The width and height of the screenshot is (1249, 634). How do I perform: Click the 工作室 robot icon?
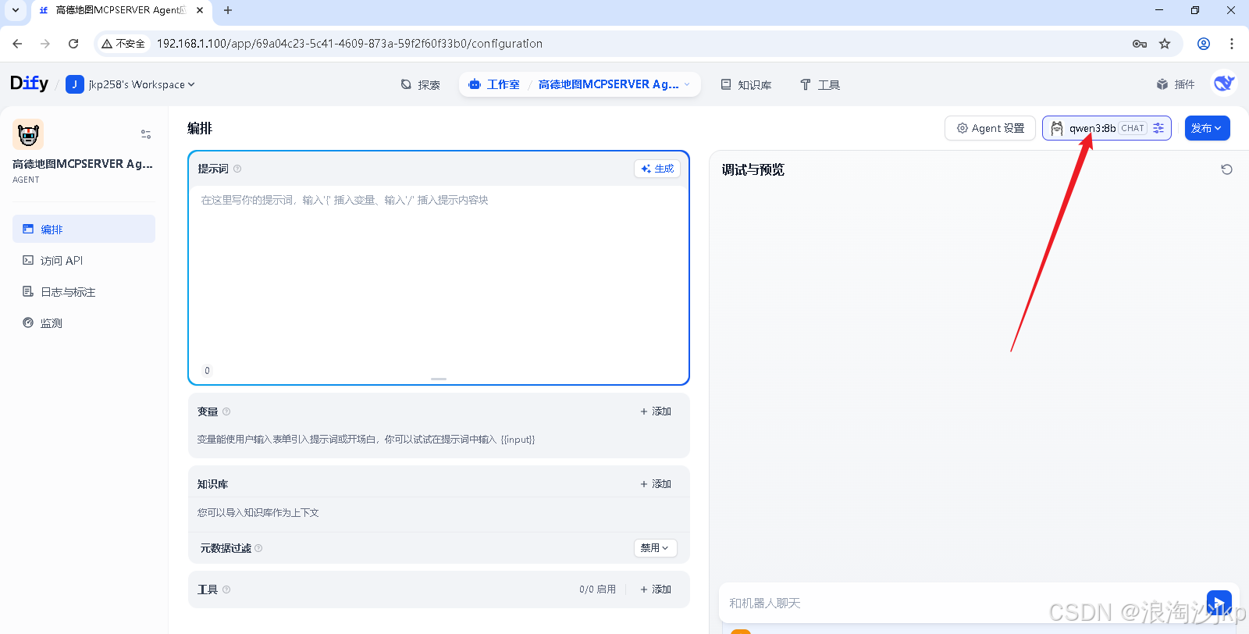pyautogui.click(x=475, y=84)
